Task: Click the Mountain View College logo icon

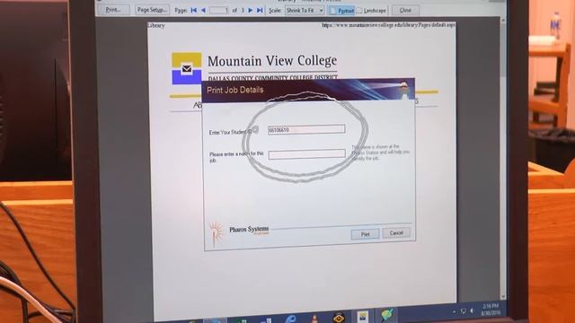Action: pyautogui.click(x=187, y=68)
